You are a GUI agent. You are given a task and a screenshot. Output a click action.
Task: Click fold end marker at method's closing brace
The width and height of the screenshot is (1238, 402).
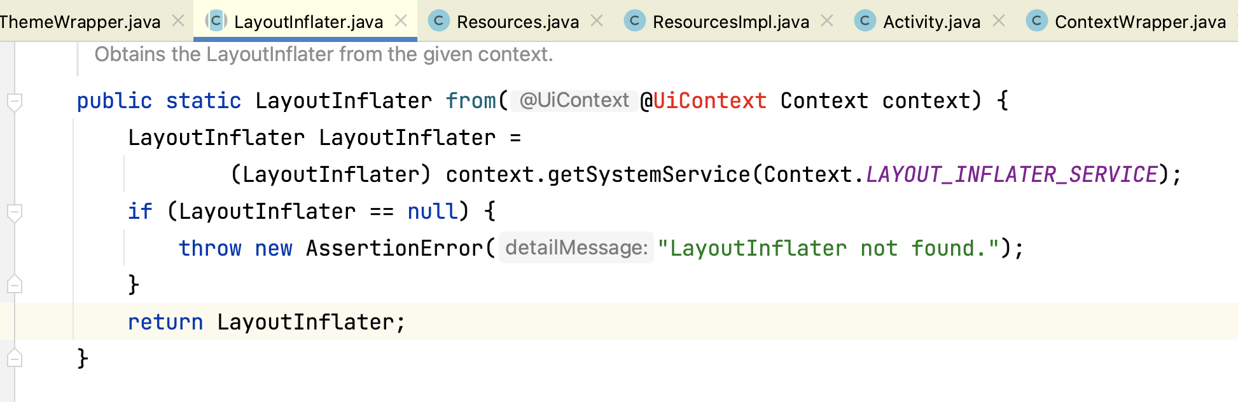[x=15, y=359]
